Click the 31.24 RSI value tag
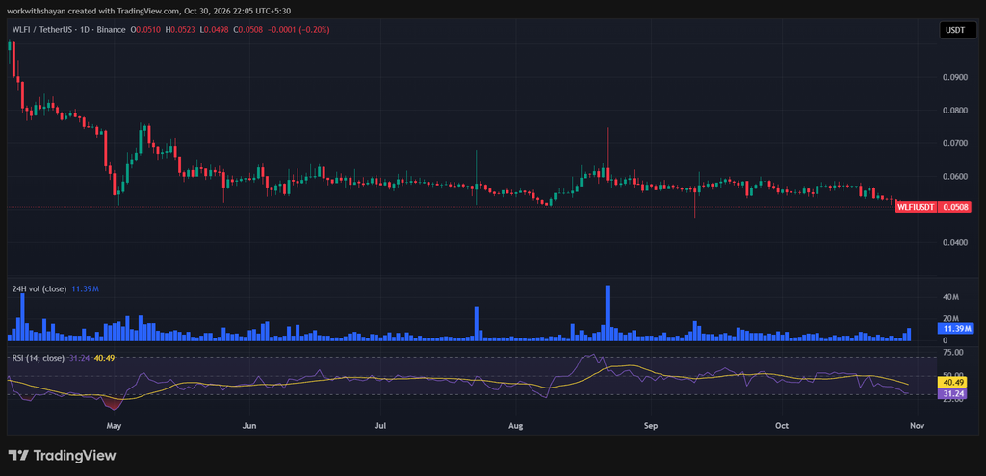The height and width of the screenshot is (476, 986). [954, 393]
